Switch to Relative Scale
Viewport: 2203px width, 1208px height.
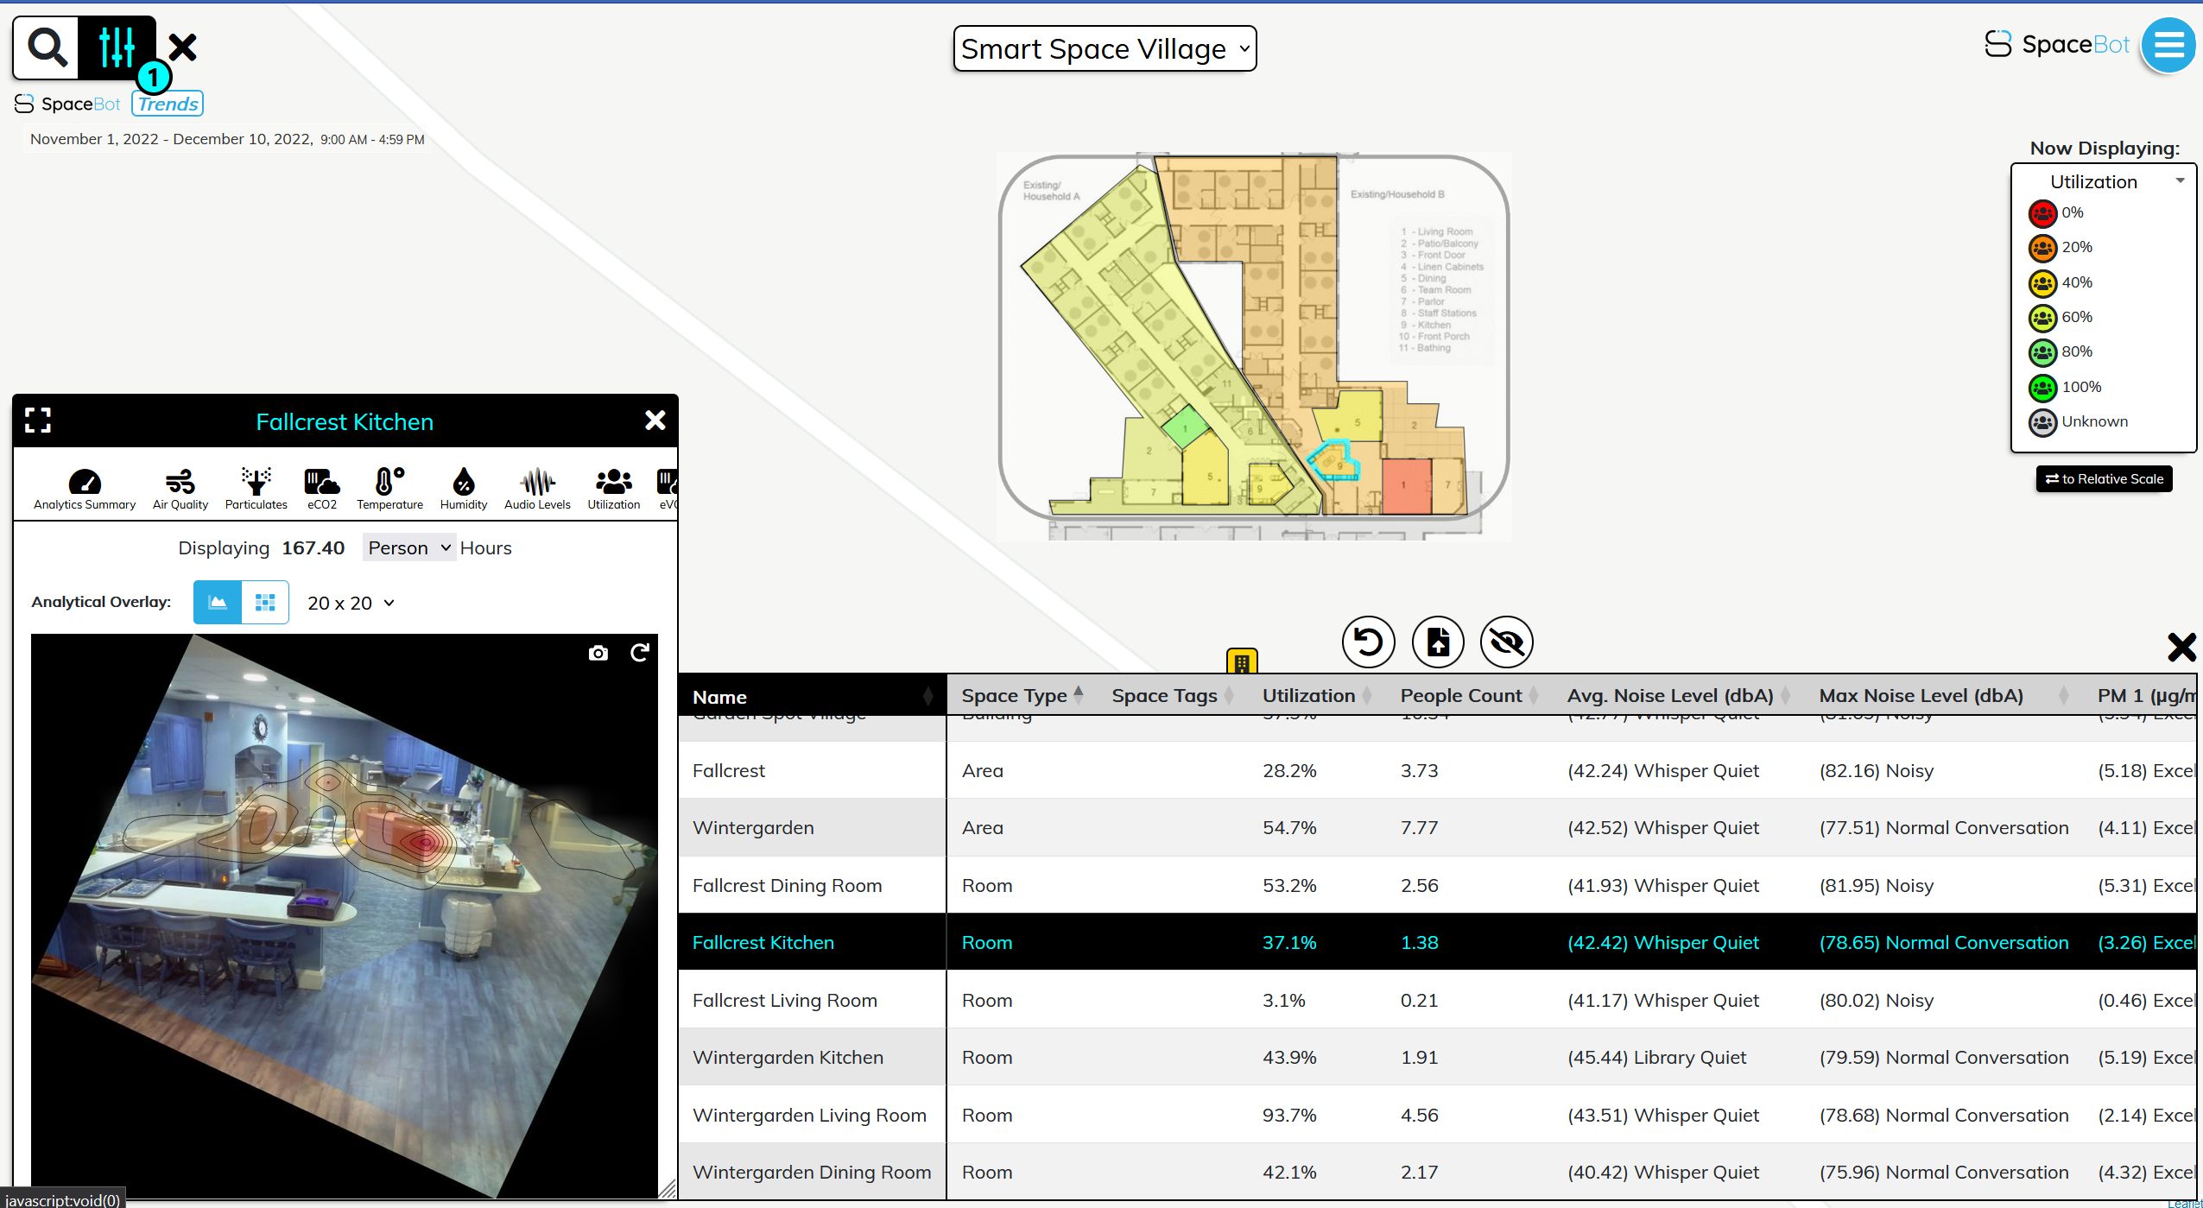coord(2102,478)
